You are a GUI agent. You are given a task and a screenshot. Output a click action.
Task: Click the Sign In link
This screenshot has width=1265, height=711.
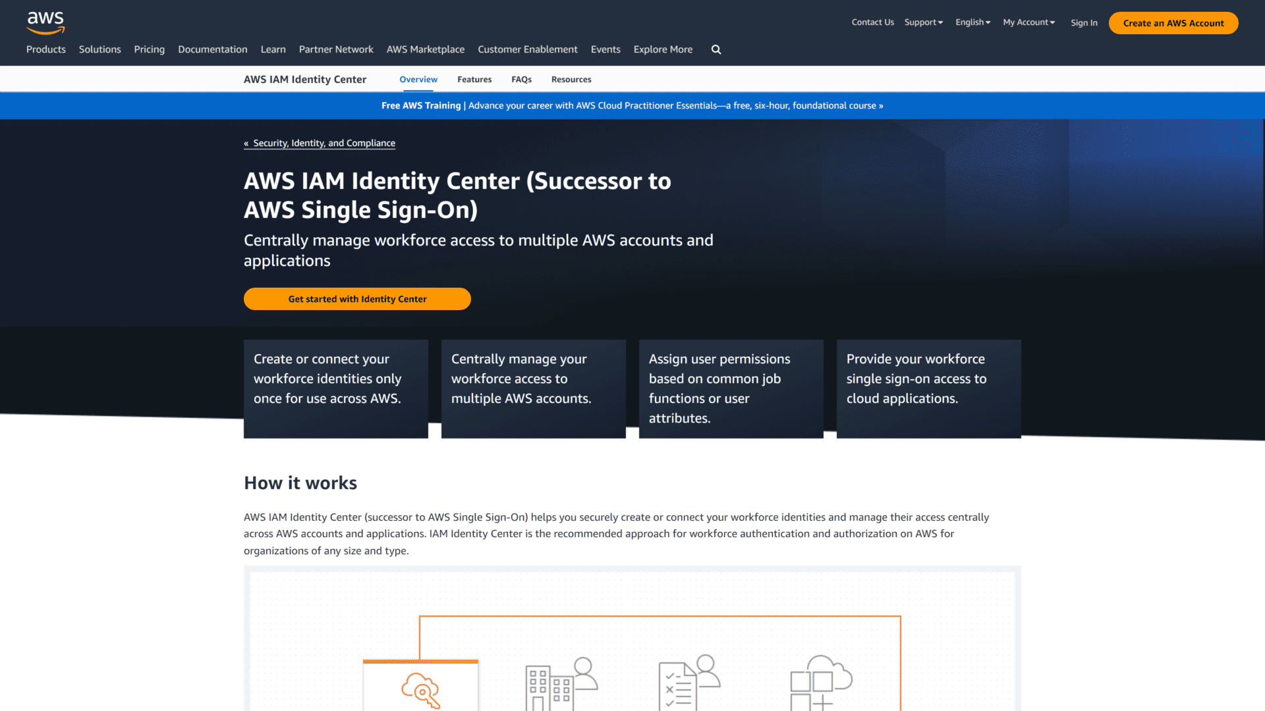point(1082,22)
